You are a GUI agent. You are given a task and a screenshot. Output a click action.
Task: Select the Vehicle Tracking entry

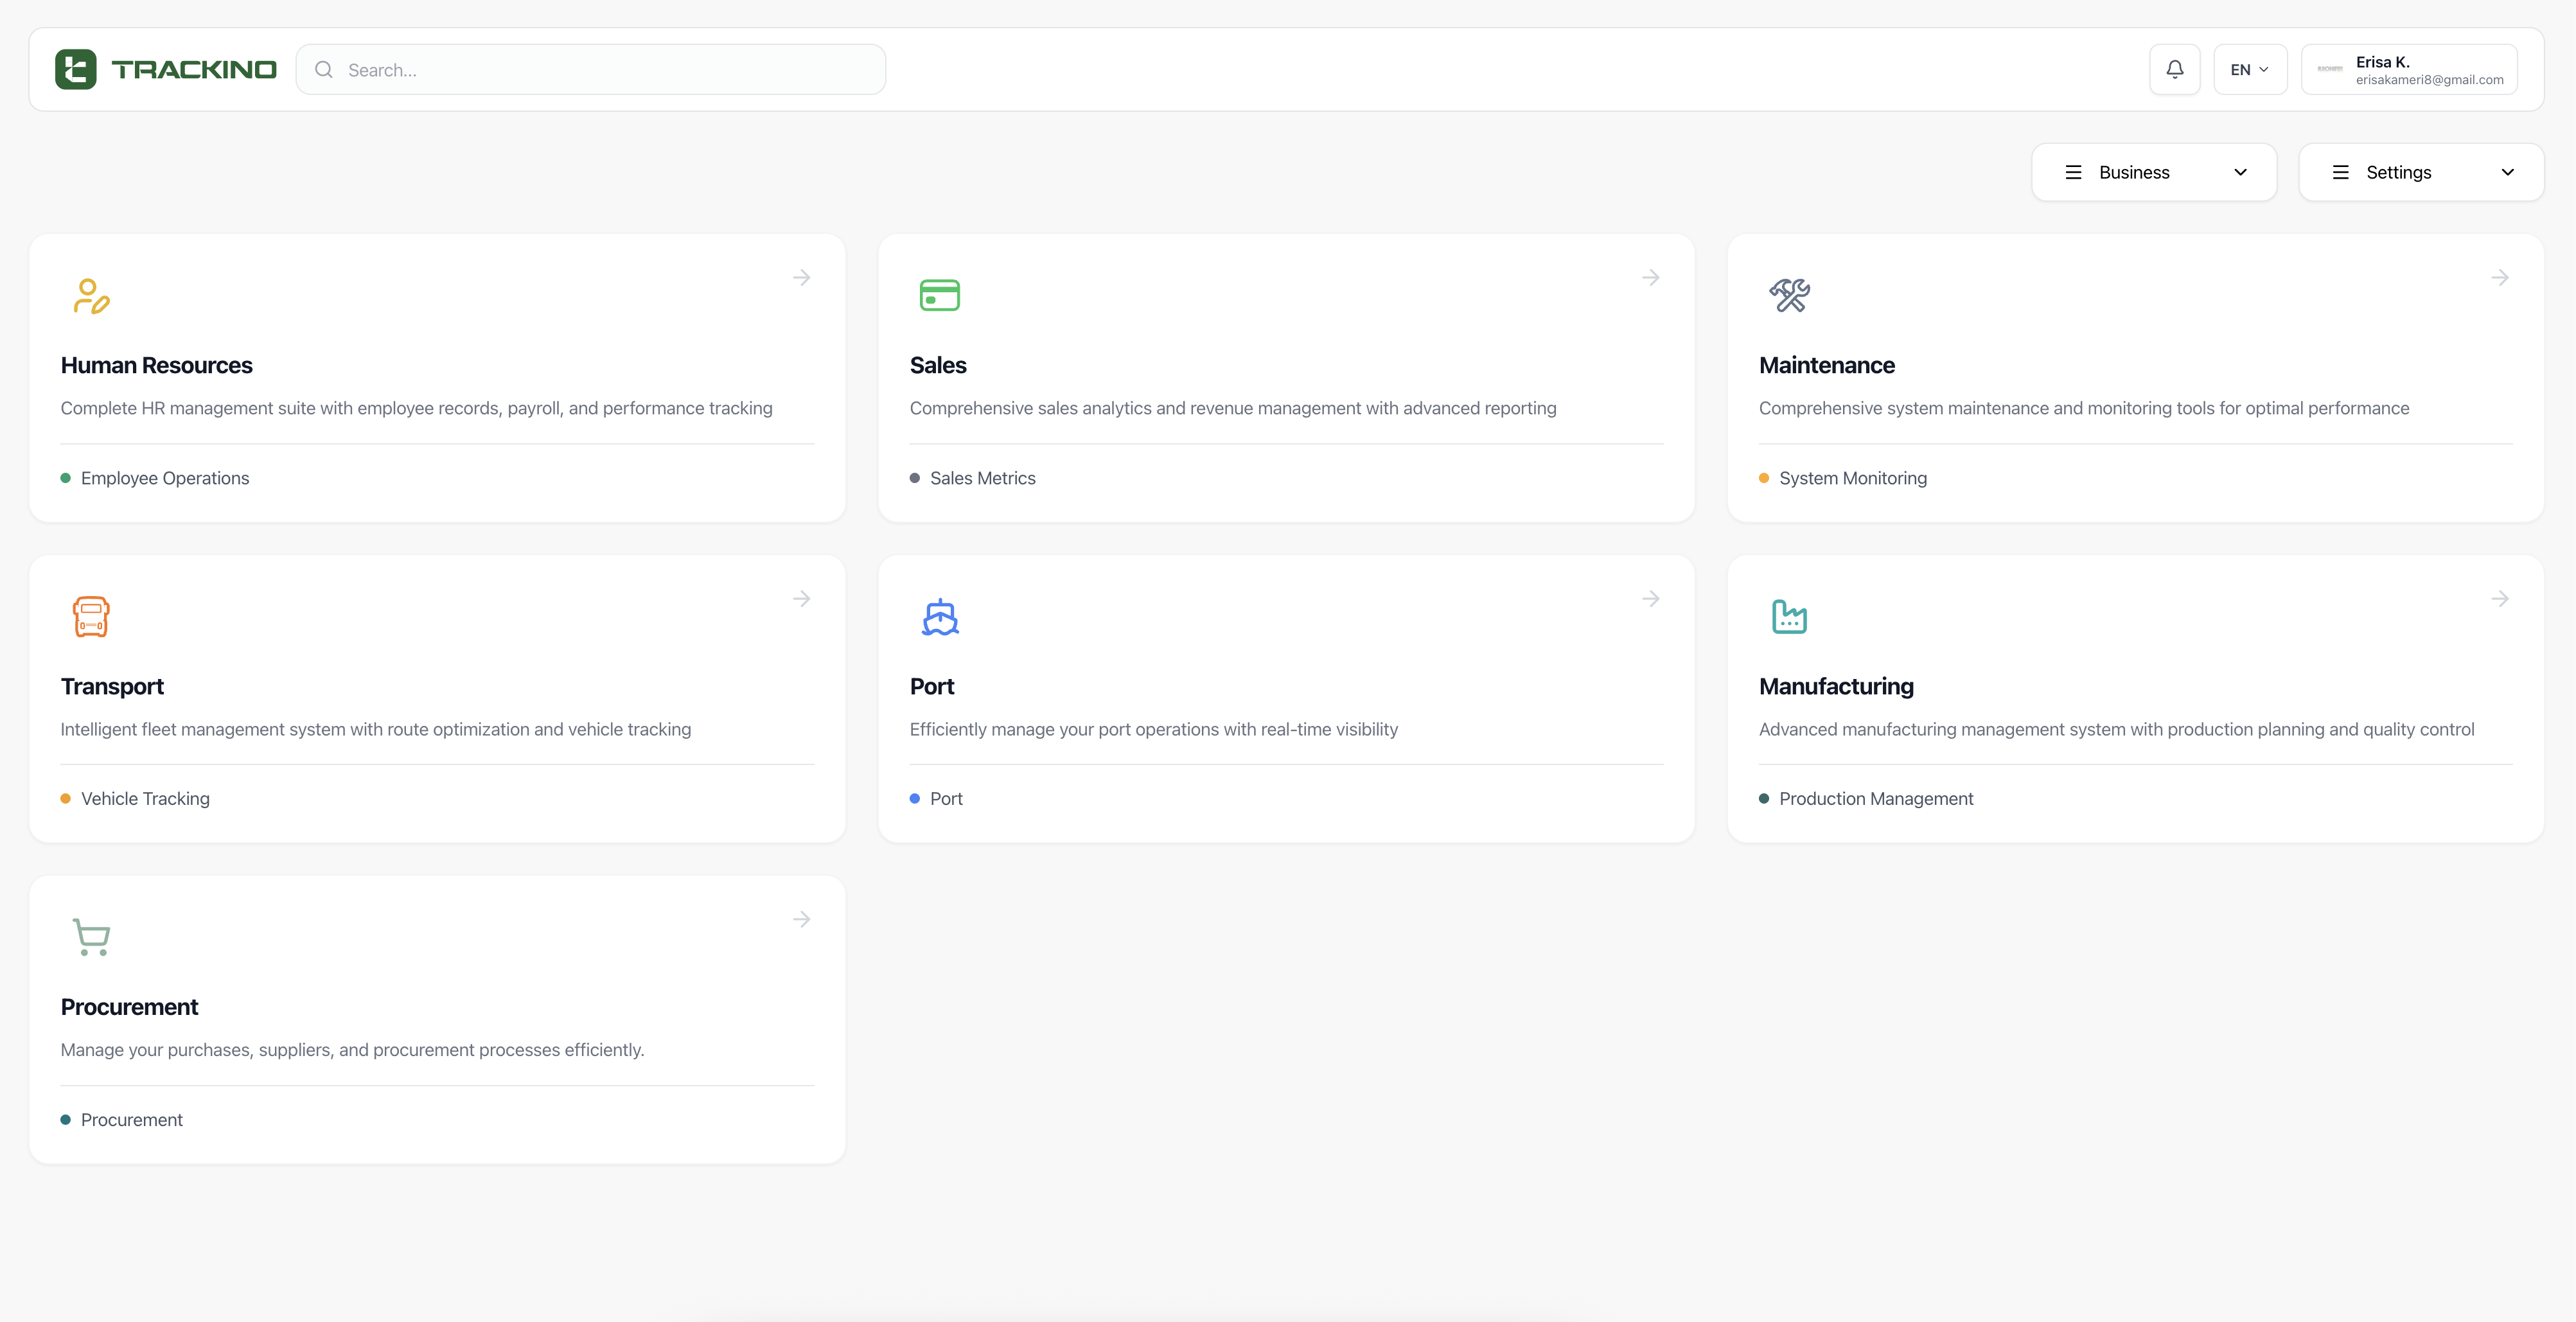click(135, 799)
